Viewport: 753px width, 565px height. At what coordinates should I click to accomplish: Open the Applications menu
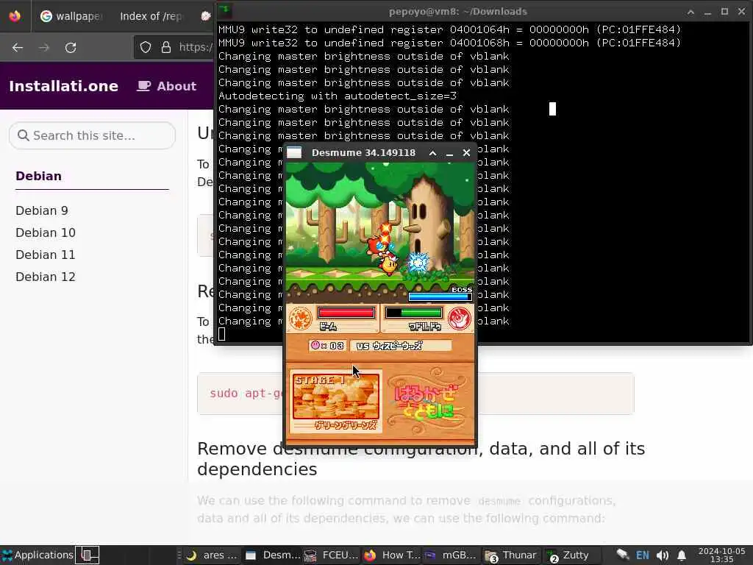(38, 555)
